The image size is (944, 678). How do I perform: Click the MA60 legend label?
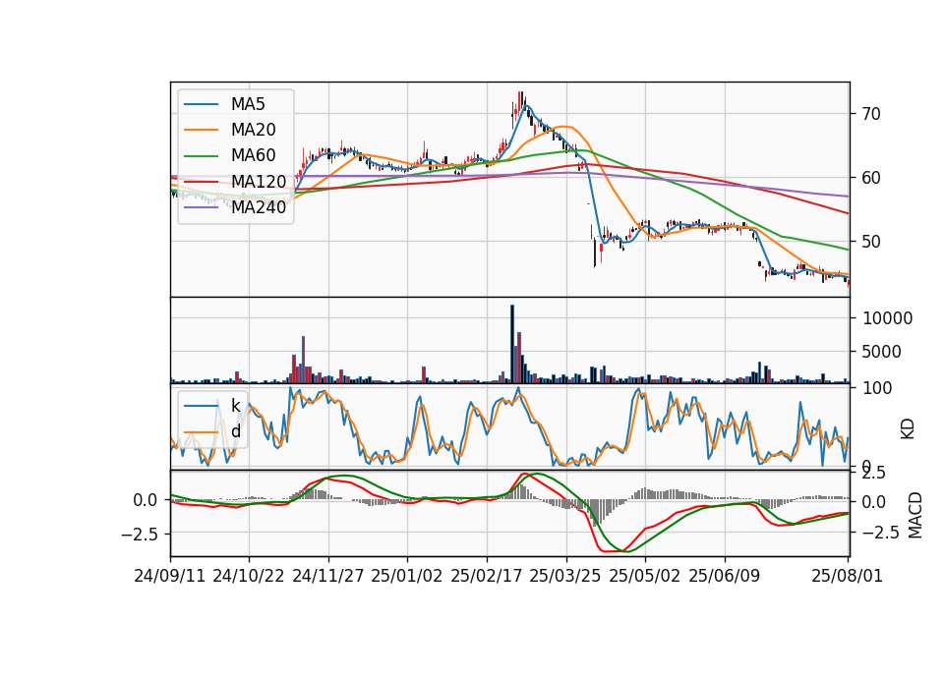(x=253, y=155)
